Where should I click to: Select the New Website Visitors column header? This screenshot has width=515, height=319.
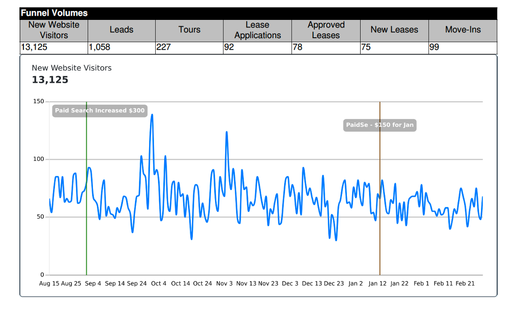(x=54, y=30)
